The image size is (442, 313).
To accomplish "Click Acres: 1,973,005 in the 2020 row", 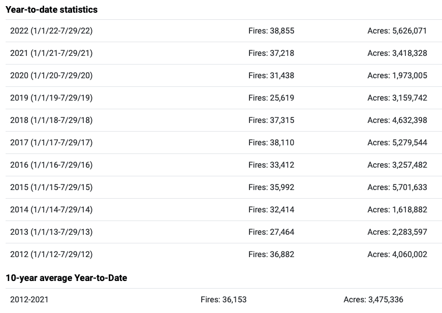I will tap(397, 76).
